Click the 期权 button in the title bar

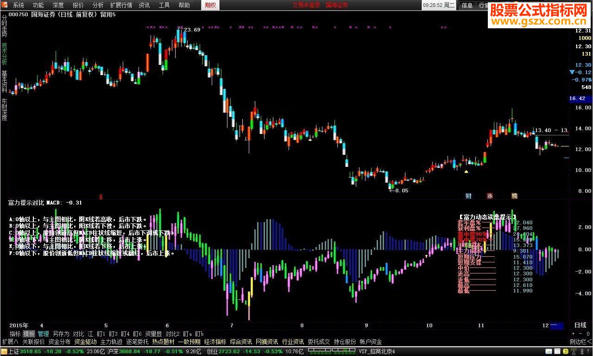click(211, 5)
